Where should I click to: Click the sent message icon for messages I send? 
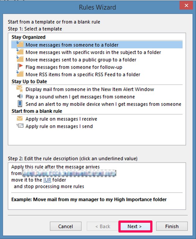tap(20, 126)
